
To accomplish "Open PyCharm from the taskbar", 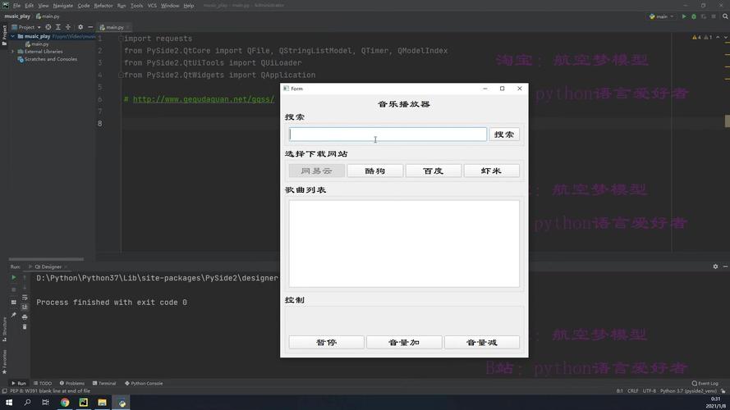I will coord(83,403).
